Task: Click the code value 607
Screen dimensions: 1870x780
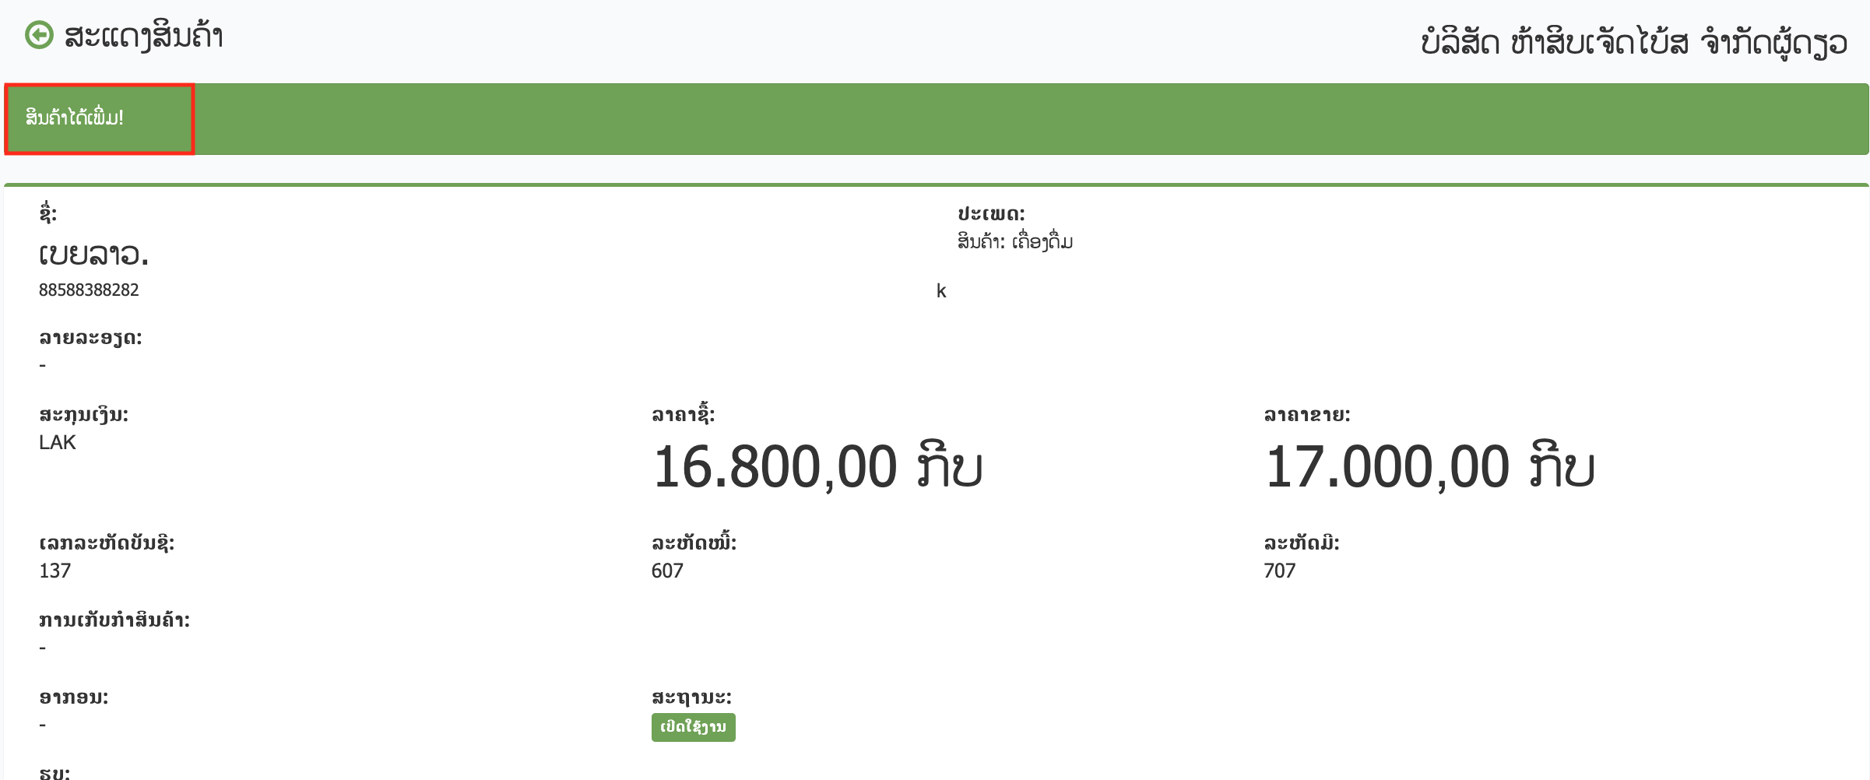Action: click(x=667, y=571)
